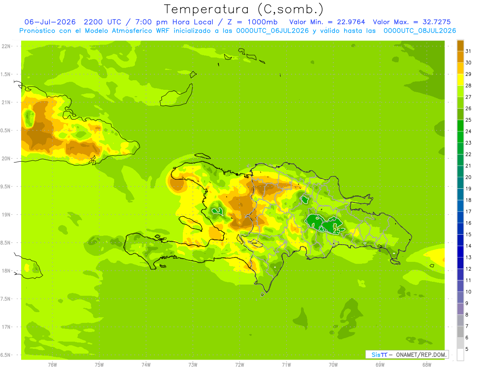Click the '20' legend value
The height and width of the screenshot is (370, 479).
[469, 177]
